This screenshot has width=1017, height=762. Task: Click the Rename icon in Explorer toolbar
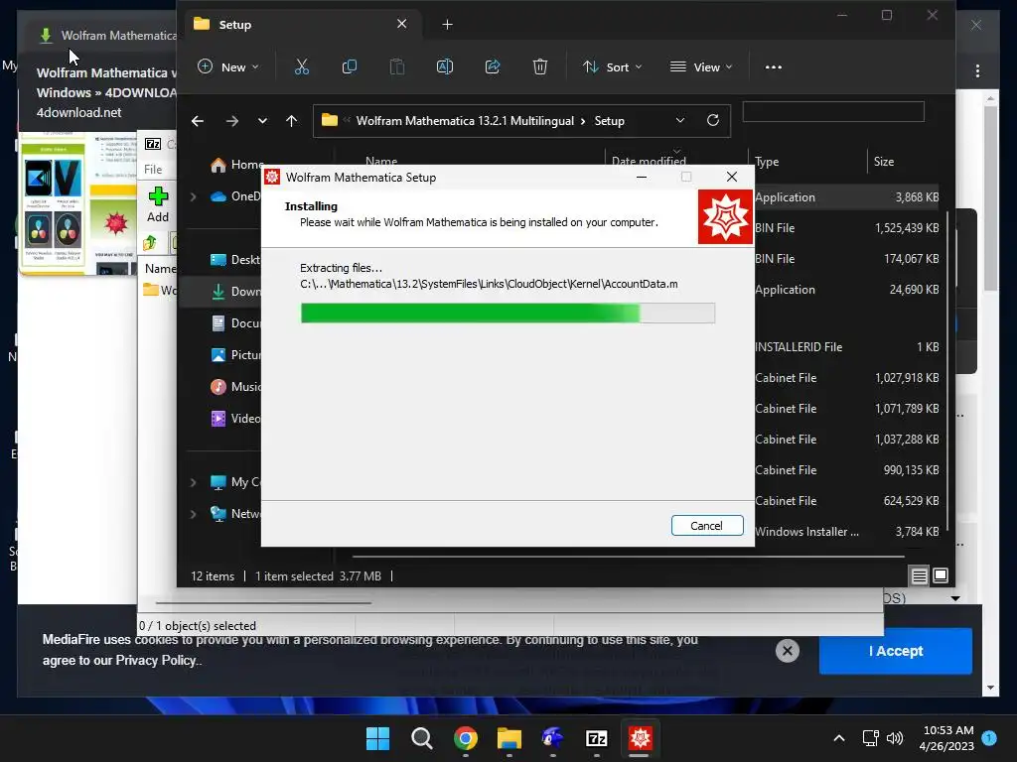445,66
